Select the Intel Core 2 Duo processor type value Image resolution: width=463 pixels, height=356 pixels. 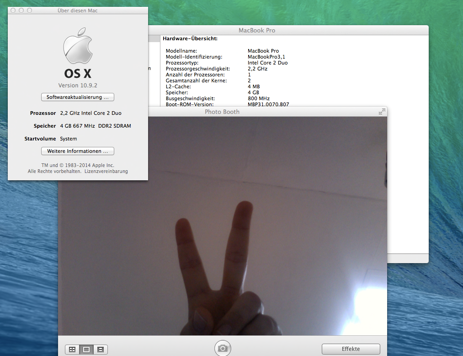point(267,63)
